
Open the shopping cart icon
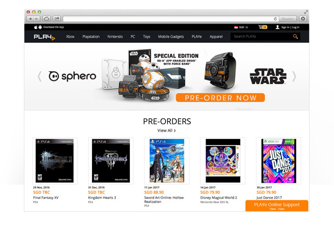coord(262,27)
